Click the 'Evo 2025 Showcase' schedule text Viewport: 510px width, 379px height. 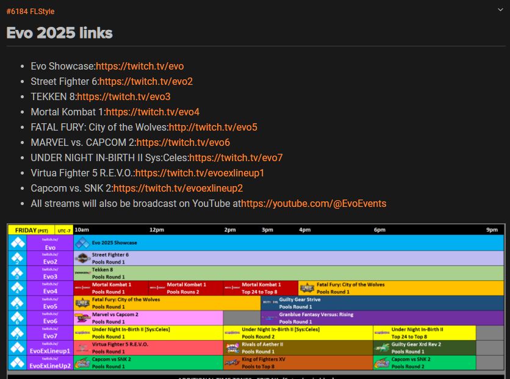pyautogui.click(x=115, y=243)
